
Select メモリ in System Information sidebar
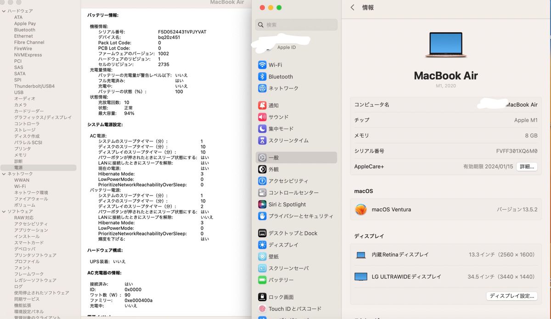(x=20, y=155)
